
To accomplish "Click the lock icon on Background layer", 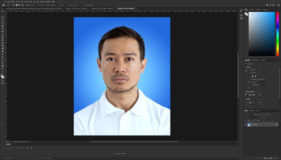I will [276, 124].
